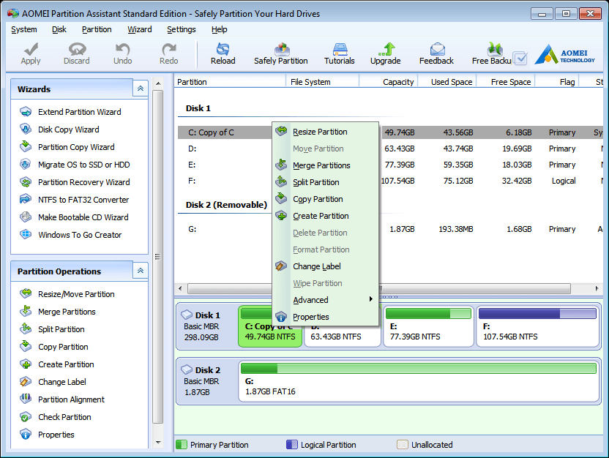
Task: Send Feedback via toolbar icon
Action: coord(436,53)
